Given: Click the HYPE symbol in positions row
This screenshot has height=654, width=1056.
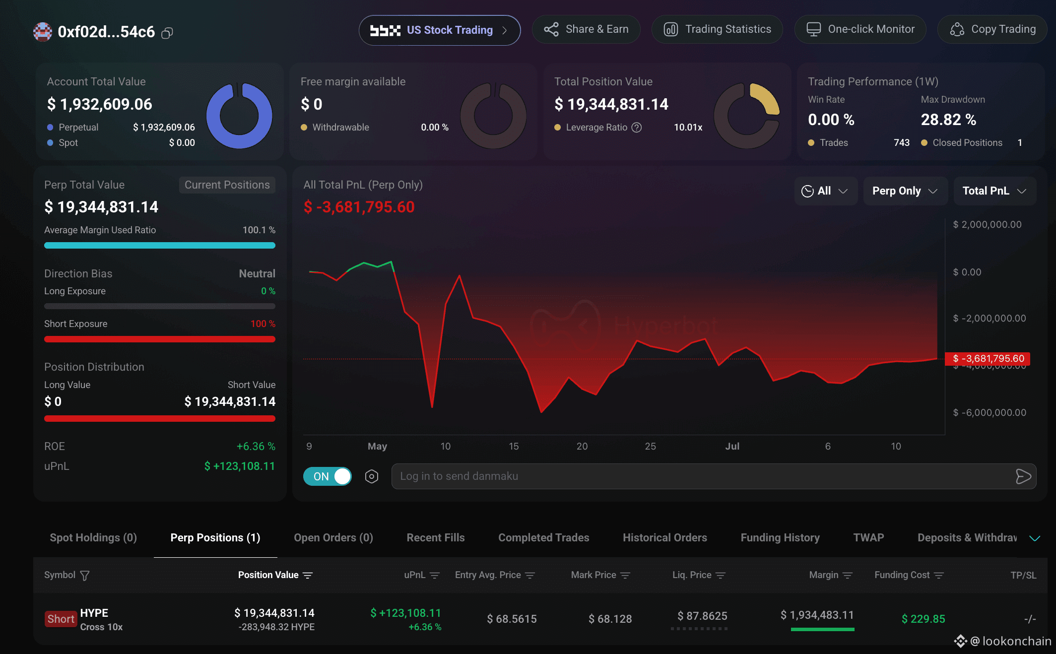Looking at the screenshot, I should [94, 613].
